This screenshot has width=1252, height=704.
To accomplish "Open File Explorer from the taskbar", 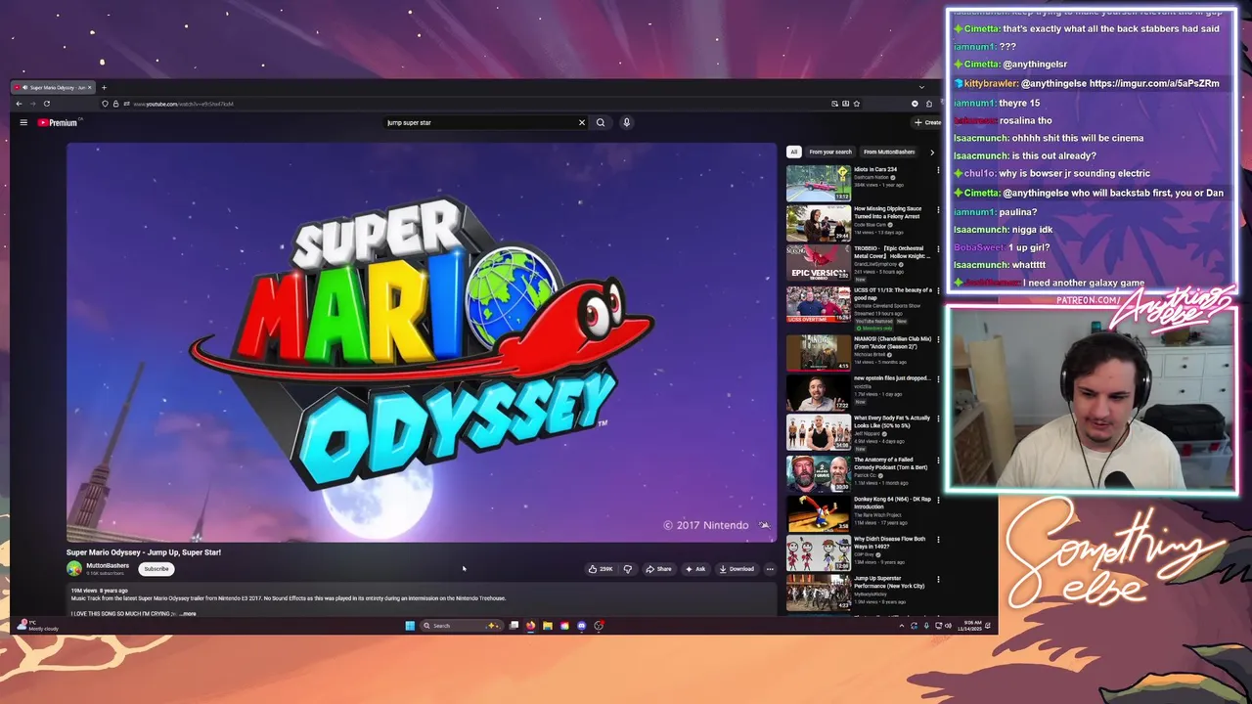I will click(548, 626).
